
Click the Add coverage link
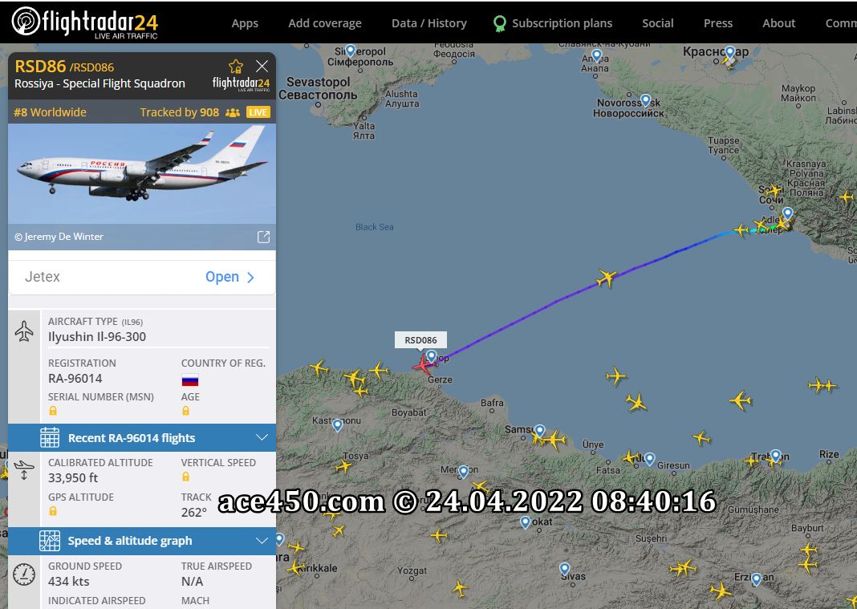click(325, 23)
